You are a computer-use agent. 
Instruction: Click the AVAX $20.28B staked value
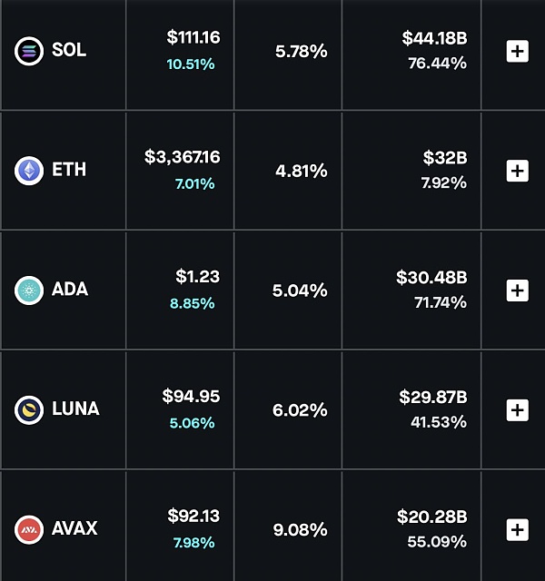tap(431, 517)
